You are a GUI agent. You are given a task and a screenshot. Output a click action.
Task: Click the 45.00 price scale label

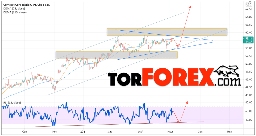click(248, 80)
